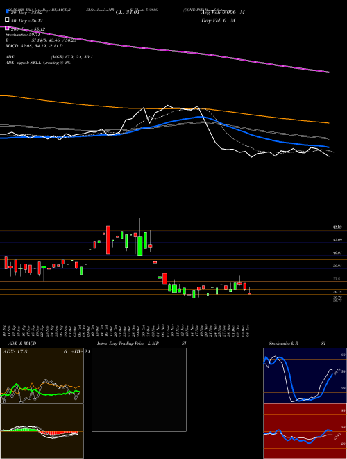Click the 'ADX: 17.8' value in ADX panel

tap(15, 352)
